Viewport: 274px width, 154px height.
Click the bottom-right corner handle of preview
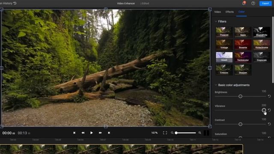(x=210, y=126)
